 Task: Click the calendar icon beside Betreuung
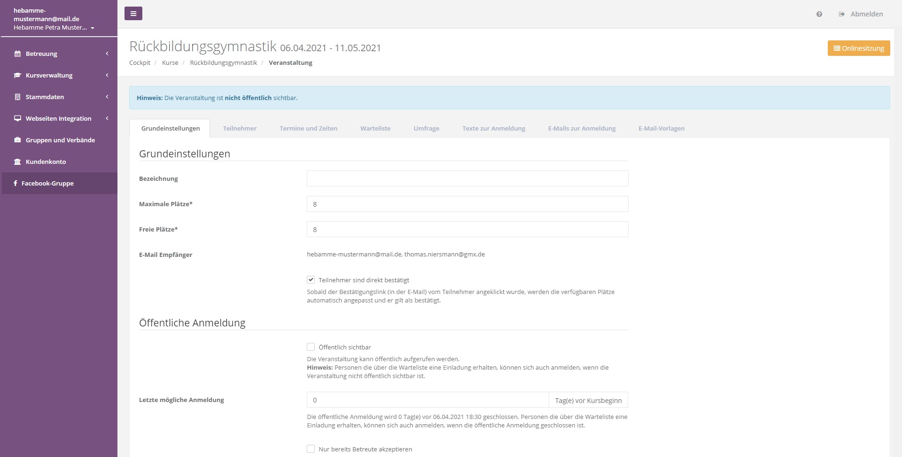pyautogui.click(x=17, y=54)
